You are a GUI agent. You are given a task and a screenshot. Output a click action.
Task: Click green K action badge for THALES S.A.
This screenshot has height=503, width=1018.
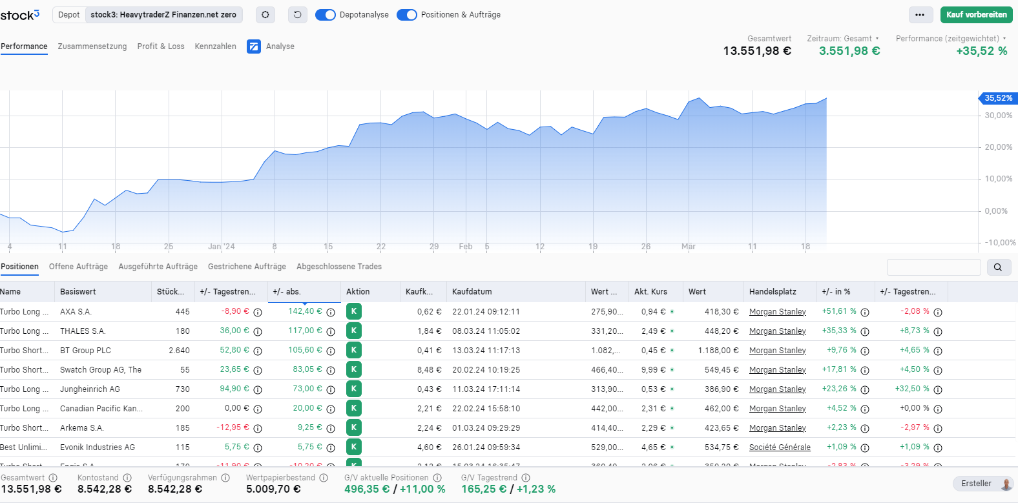[x=354, y=331]
